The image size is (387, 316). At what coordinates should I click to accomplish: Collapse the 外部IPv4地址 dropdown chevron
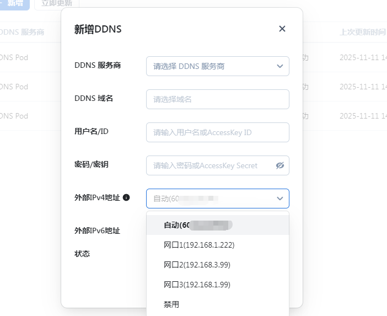(279, 199)
